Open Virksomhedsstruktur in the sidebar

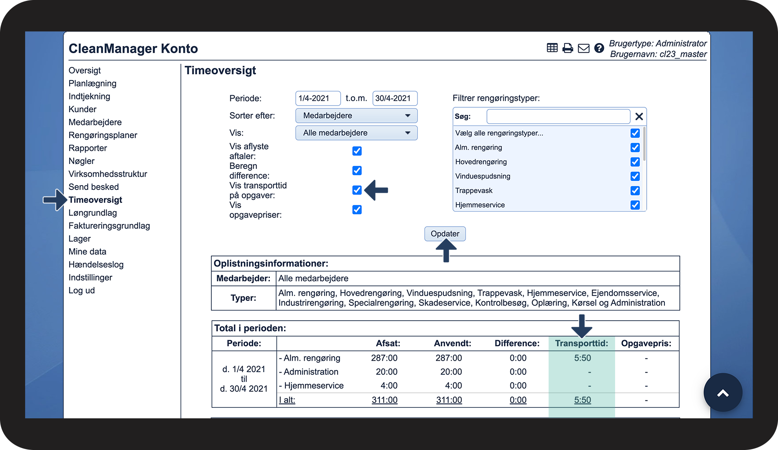click(x=108, y=174)
